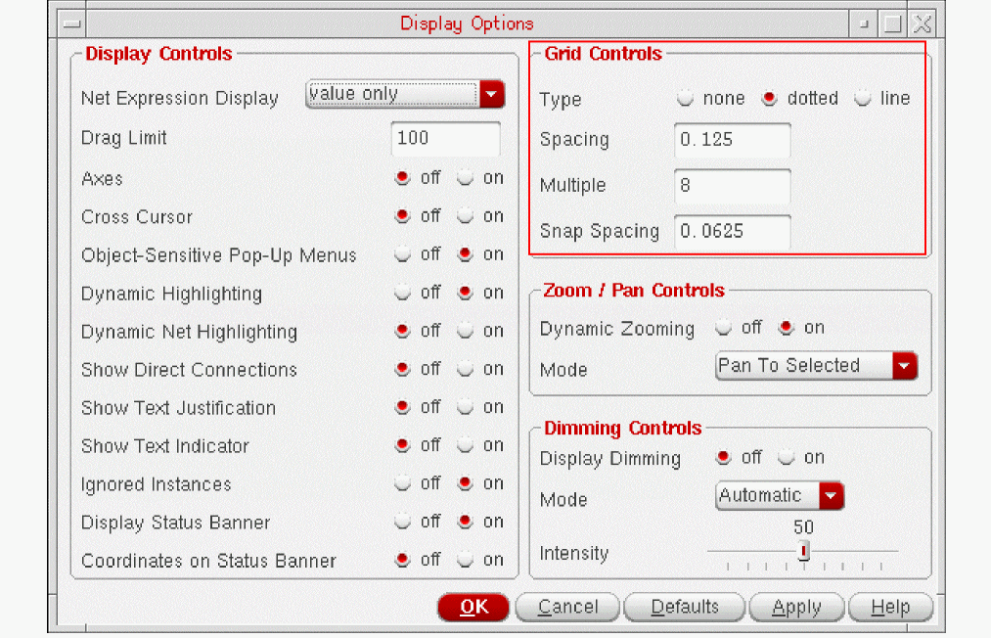Click the Intensity slider handle
Viewport: 991px width, 638px height.
pos(803,551)
